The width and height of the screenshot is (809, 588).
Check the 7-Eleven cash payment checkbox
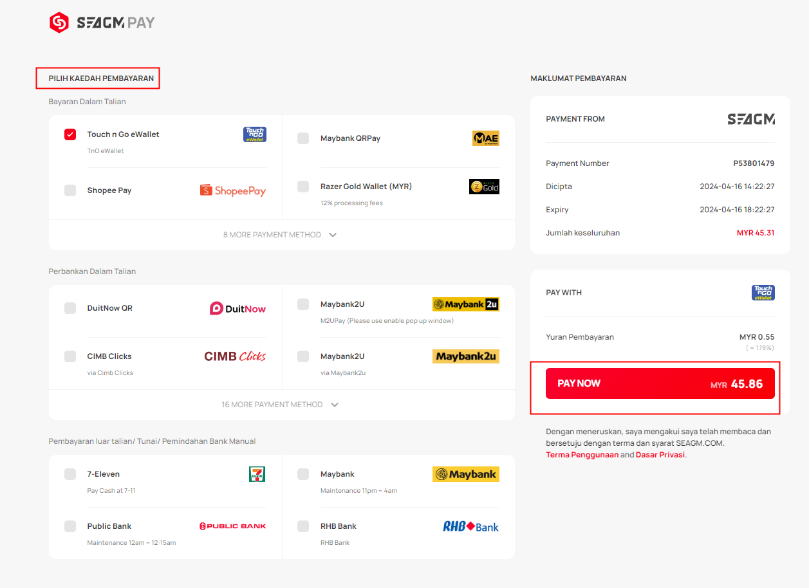tap(70, 474)
